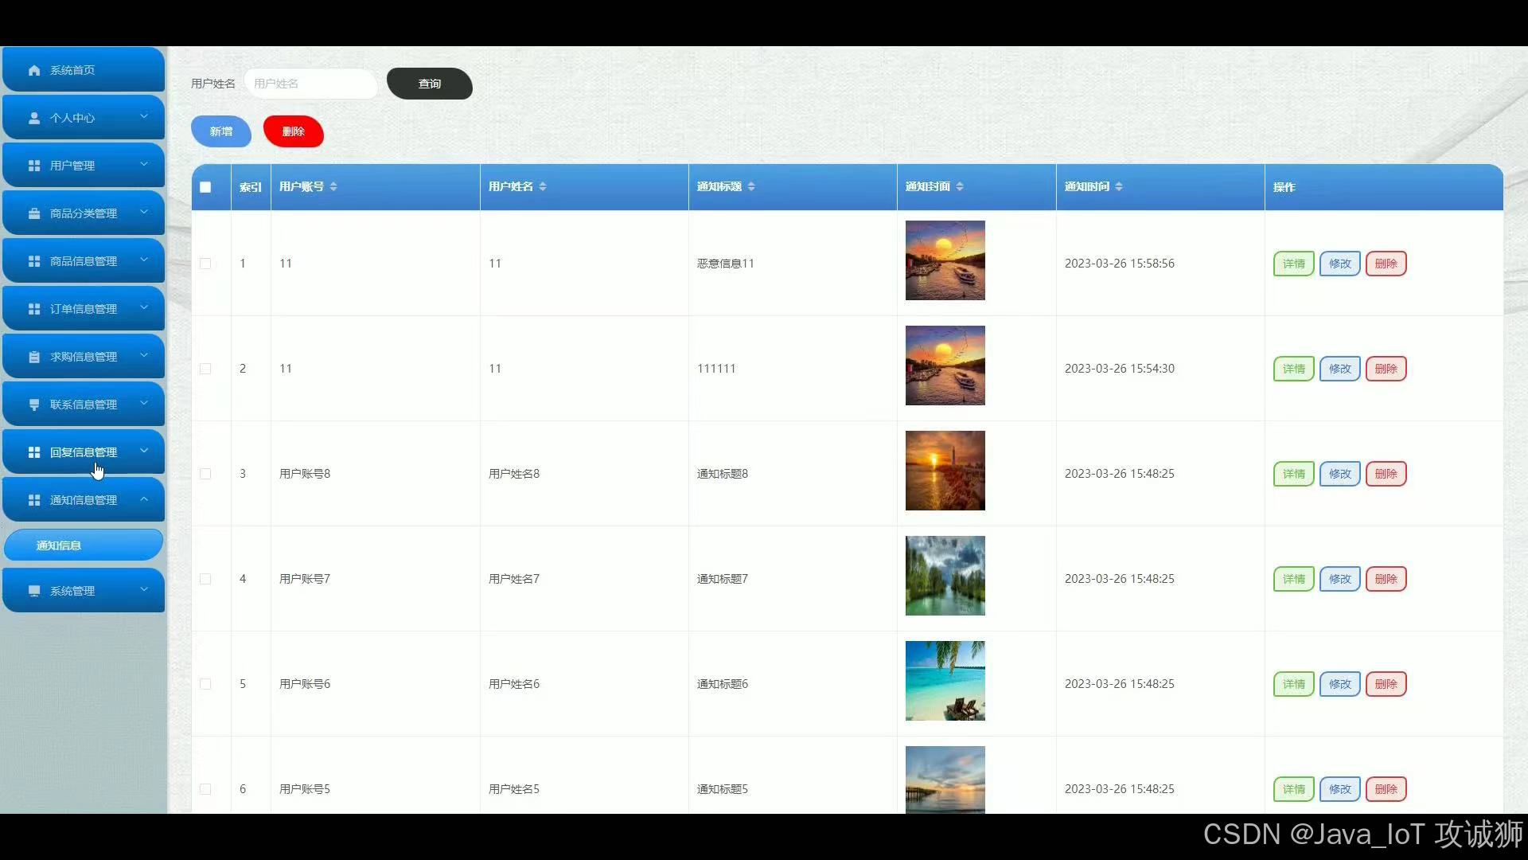Sort by 通知时间 column arrows
Image resolution: width=1528 pixels, height=860 pixels.
pyautogui.click(x=1119, y=186)
